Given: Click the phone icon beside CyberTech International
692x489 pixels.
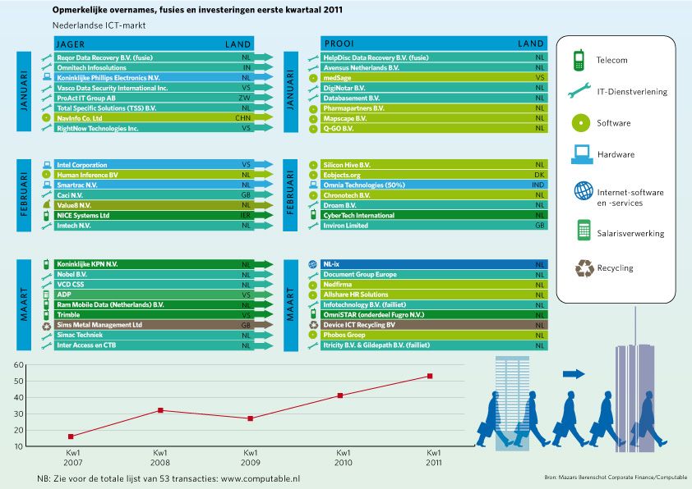Looking at the screenshot, I should tap(313, 214).
